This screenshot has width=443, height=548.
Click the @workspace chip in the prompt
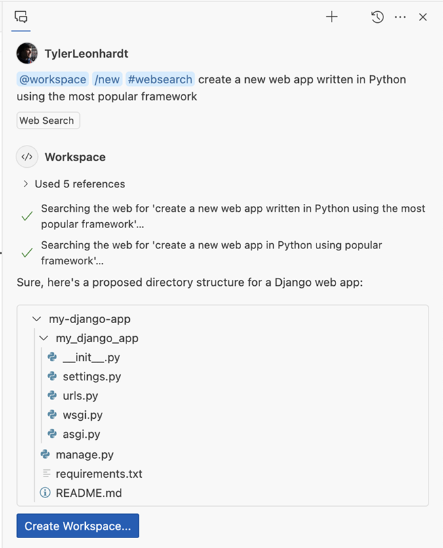[52, 79]
